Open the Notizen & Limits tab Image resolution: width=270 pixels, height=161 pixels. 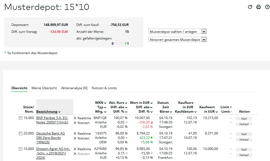104,88
